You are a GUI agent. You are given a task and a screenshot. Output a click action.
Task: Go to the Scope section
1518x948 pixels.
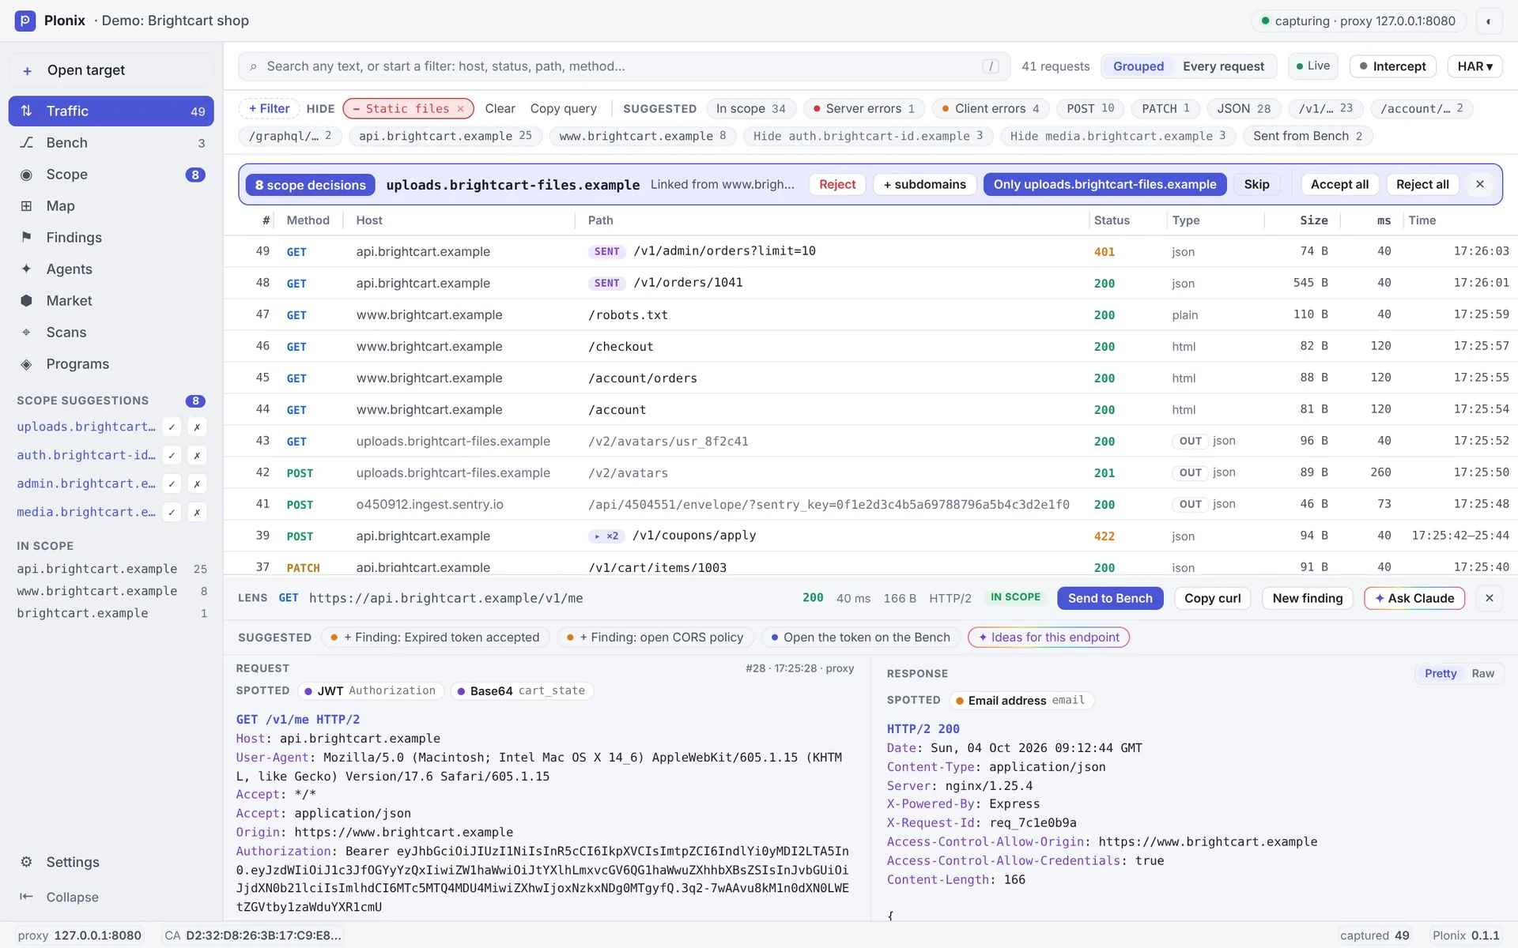[111, 175]
